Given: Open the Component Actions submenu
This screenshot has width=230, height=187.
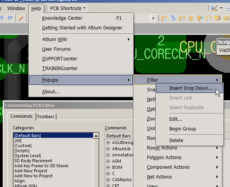Looking at the screenshot, I should [x=178, y=167].
